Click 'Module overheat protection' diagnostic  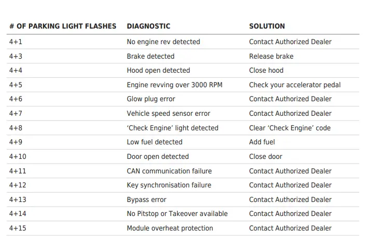click(x=170, y=228)
